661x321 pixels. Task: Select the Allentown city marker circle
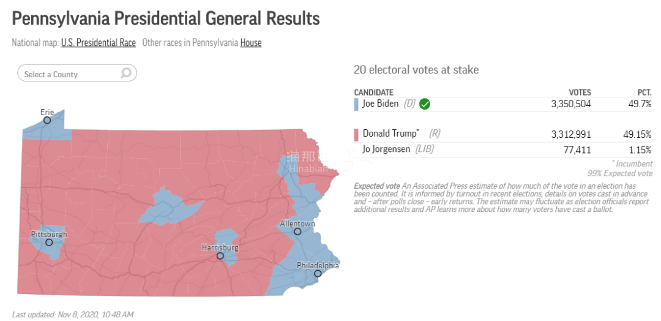pos(297,232)
